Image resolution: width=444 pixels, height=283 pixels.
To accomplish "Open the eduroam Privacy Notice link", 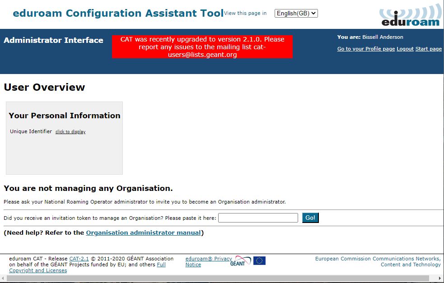I will 208,261.
